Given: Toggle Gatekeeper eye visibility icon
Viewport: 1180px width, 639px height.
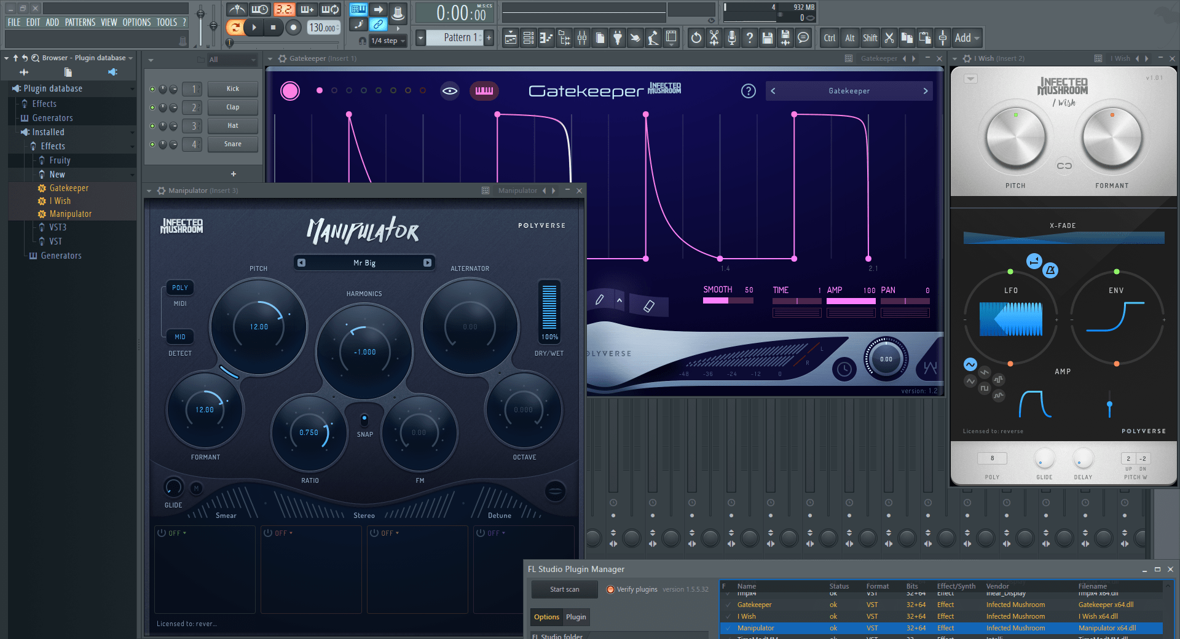Looking at the screenshot, I should click(450, 91).
